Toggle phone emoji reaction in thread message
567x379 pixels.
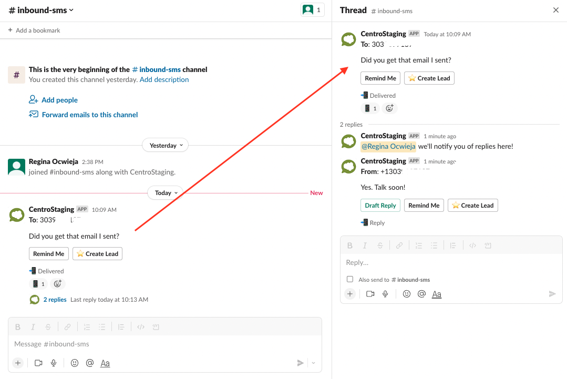[370, 108]
